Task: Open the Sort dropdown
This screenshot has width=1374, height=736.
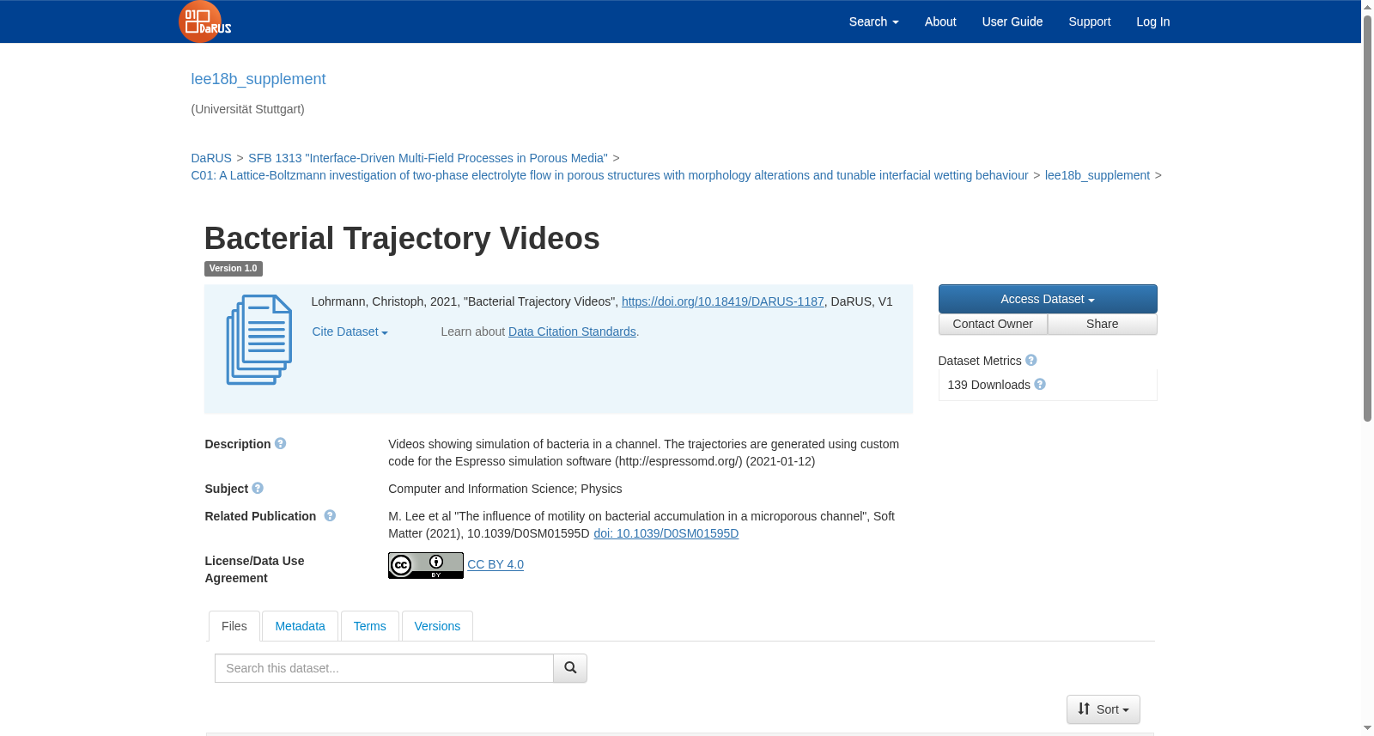Action: coord(1103,709)
